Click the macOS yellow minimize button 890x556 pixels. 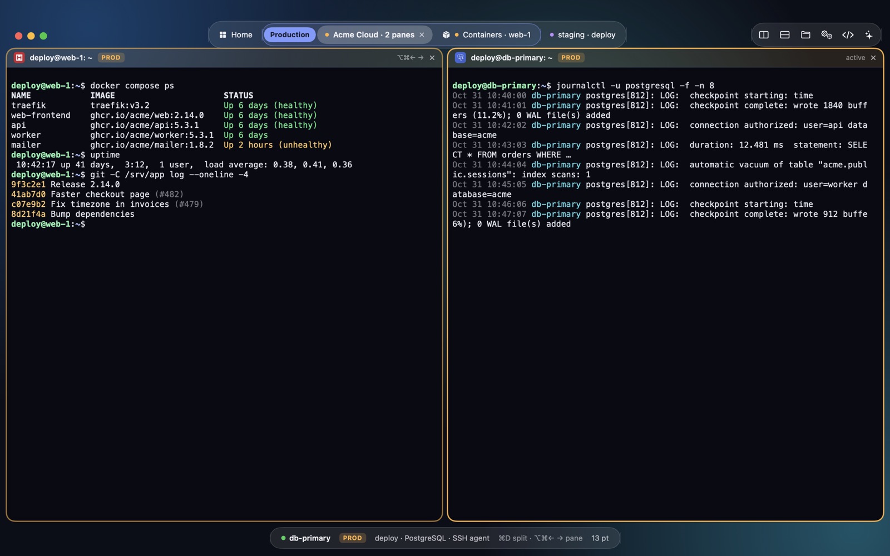click(x=31, y=36)
